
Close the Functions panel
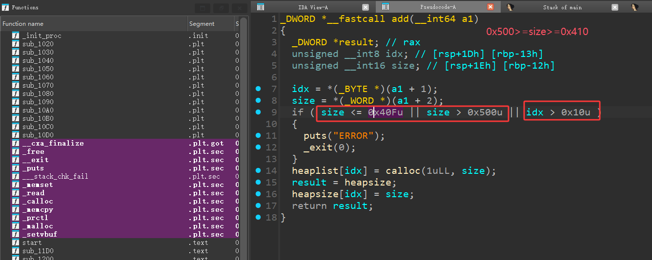tap(239, 8)
